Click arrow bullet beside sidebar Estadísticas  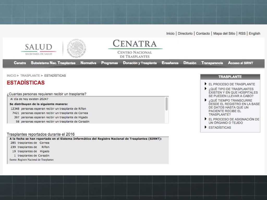205,127
